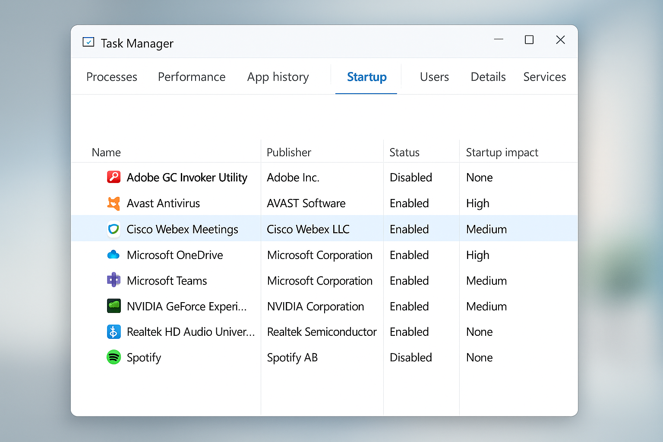Select the Microsoft Teams row name

click(x=167, y=281)
